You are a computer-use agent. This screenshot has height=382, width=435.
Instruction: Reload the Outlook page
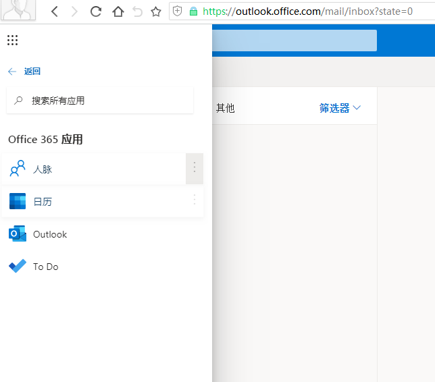[96, 11]
